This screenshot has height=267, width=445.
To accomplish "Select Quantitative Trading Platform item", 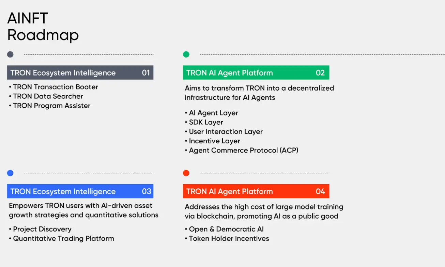I will click(x=63, y=238).
